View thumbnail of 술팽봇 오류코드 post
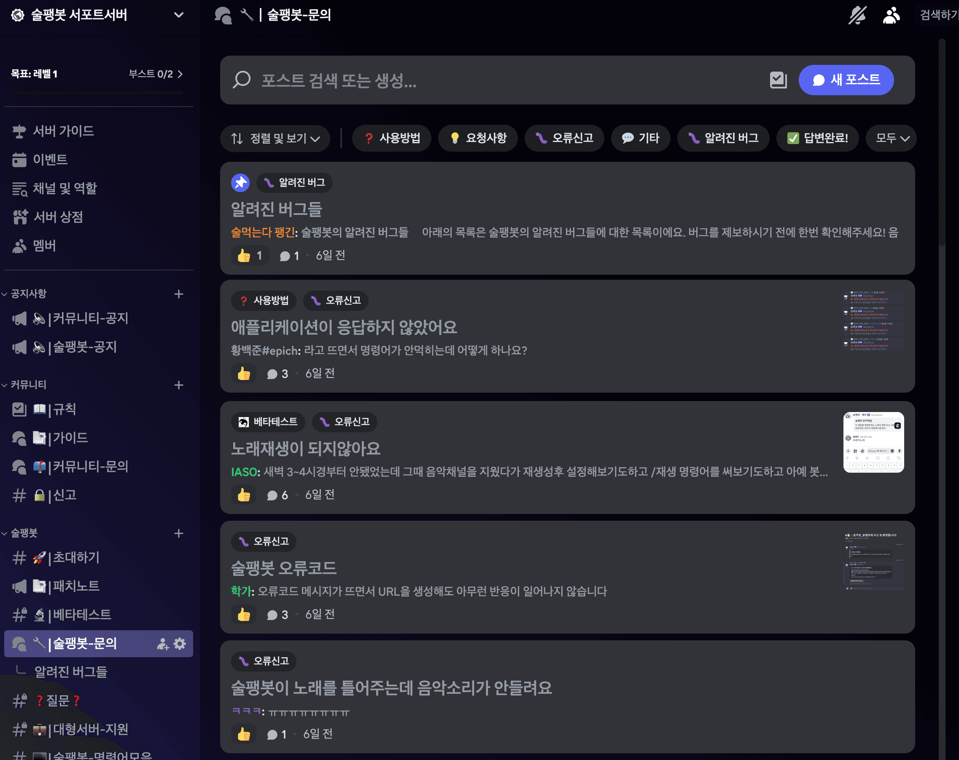Screen dimensions: 959x760 coord(873,562)
